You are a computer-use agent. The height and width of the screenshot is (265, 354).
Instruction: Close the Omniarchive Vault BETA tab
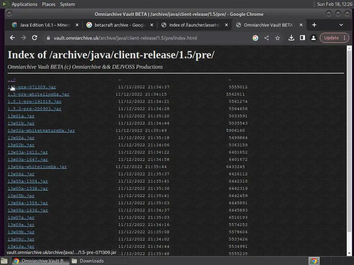coord(301,25)
